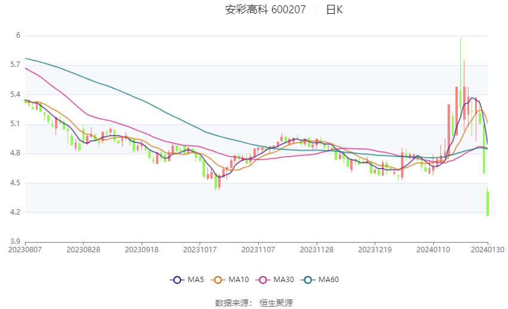This screenshot has height=309, width=508.
Task: Click the 20240130 final date label
Action: pyautogui.click(x=488, y=250)
